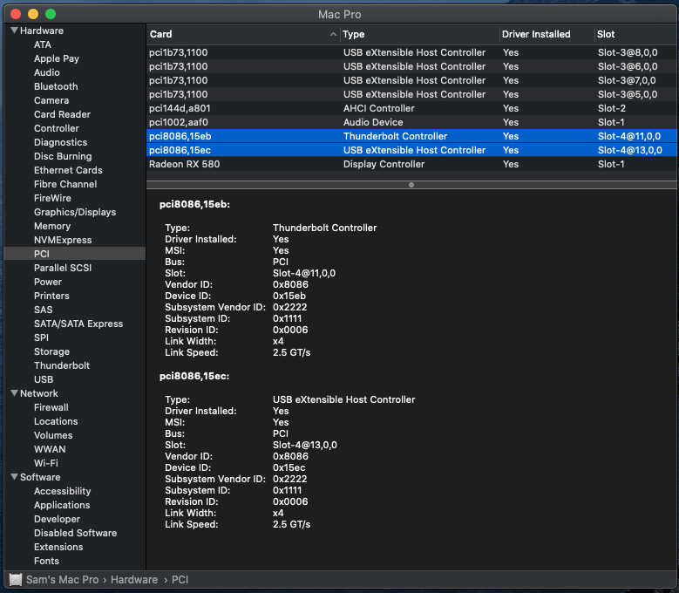Viewport: 679px width, 593px height.
Task: Select NVMExpress in the sidebar
Action: pyautogui.click(x=63, y=240)
